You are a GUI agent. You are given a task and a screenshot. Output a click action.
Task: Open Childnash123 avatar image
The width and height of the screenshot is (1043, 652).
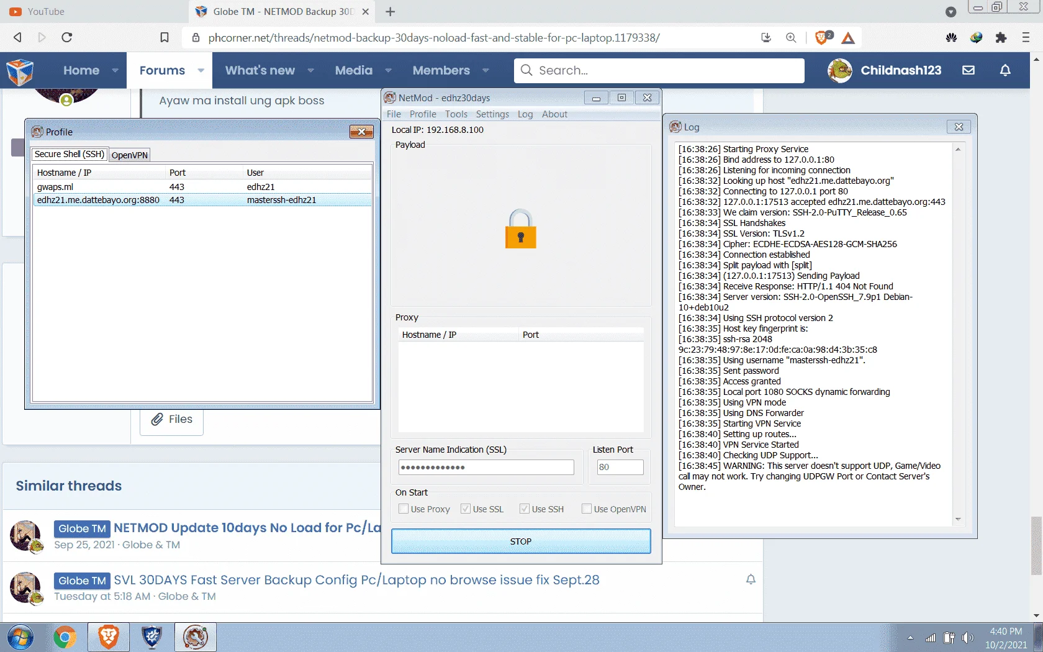tap(840, 70)
